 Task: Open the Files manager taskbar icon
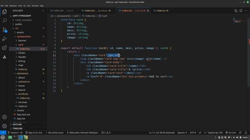10,137
